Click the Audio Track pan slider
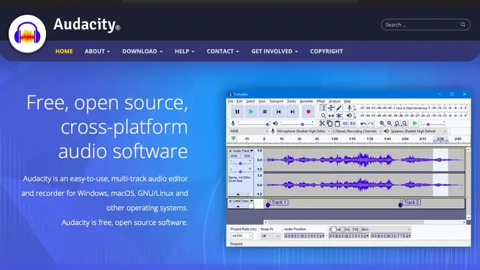 coord(240,171)
